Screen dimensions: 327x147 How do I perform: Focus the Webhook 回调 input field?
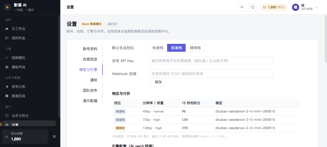(211, 74)
